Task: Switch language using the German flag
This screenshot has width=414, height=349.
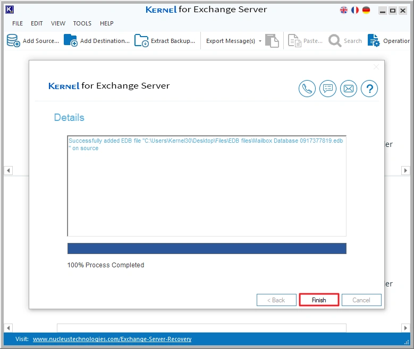Action: click(x=366, y=10)
